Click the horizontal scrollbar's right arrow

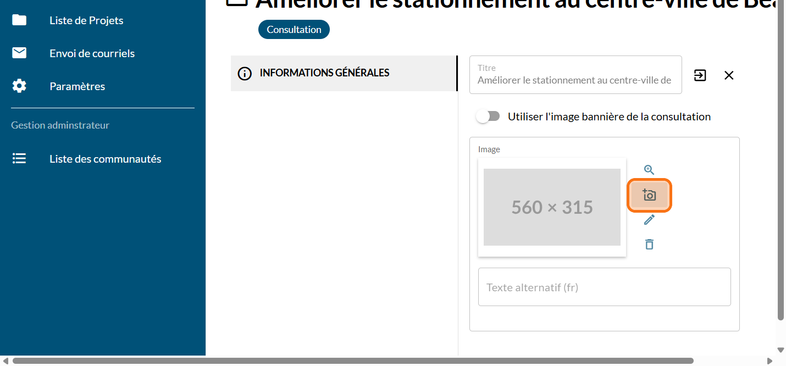(771, 361)
